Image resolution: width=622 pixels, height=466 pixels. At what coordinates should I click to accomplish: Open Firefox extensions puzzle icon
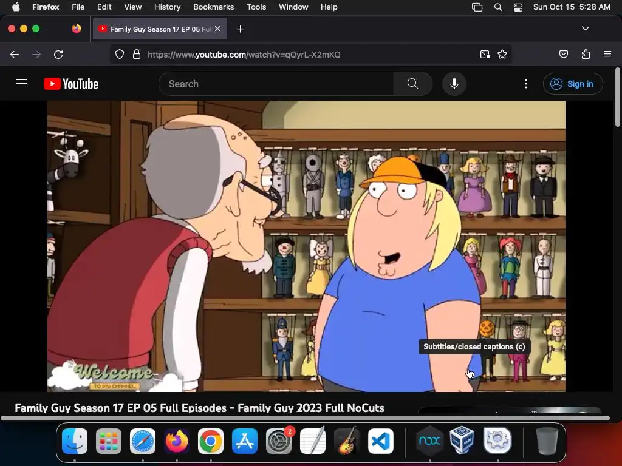[x=586, y=54]
